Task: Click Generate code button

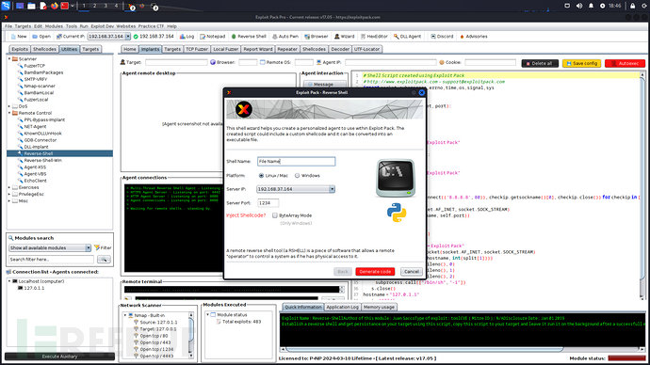Action: 375,272
